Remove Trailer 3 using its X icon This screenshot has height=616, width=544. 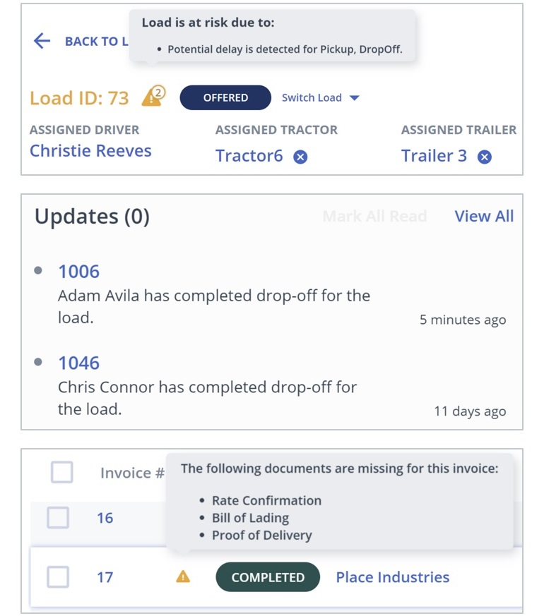coord(484,156)
